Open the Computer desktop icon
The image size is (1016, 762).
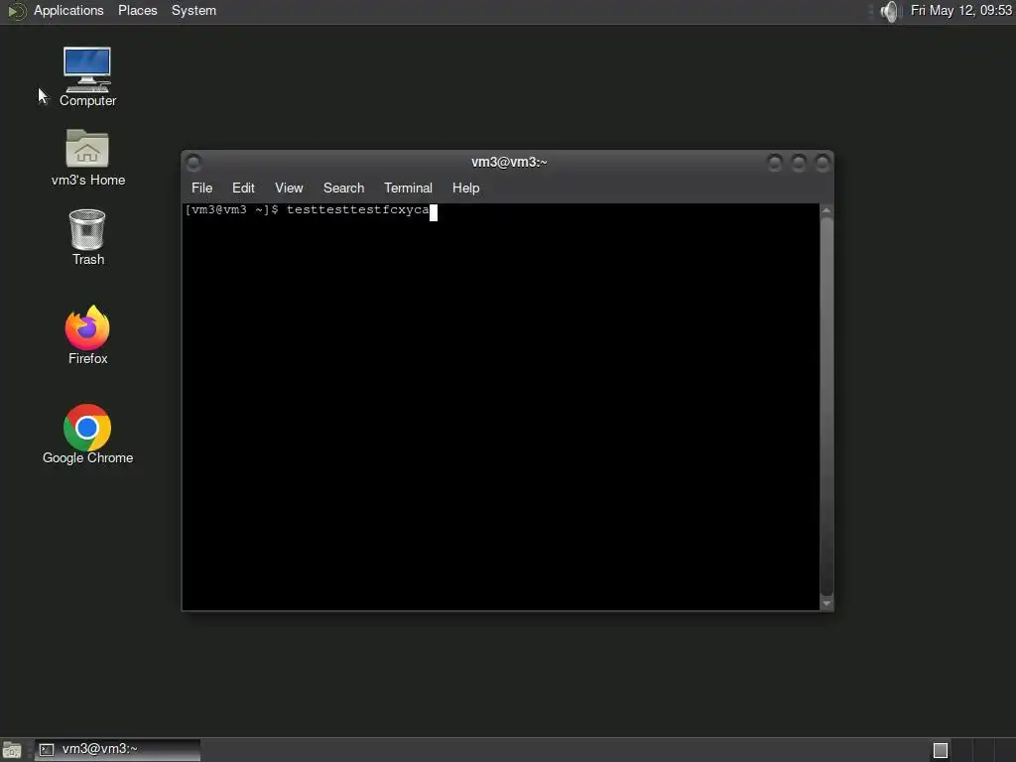click(x=87, y=76)
